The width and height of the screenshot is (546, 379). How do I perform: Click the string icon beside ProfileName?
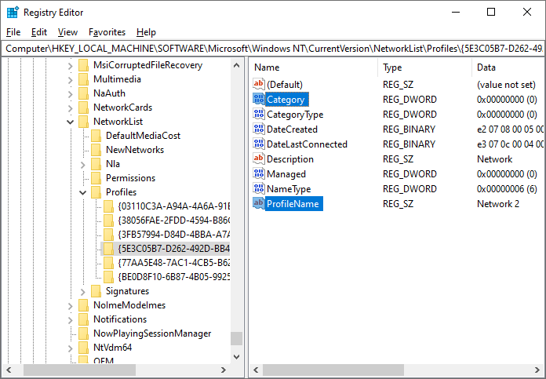(x=259, y=204)
